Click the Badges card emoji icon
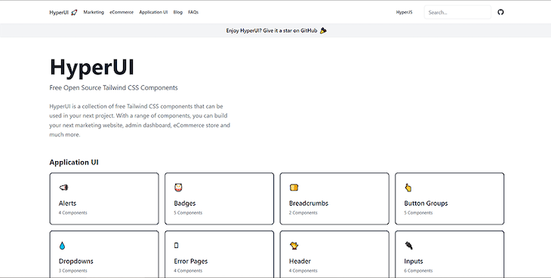Screen dimensions: 551x278 pos(178,188)
